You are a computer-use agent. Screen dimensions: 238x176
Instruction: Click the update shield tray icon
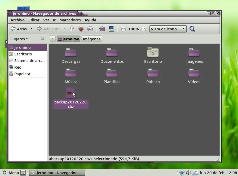coord(182,173)
